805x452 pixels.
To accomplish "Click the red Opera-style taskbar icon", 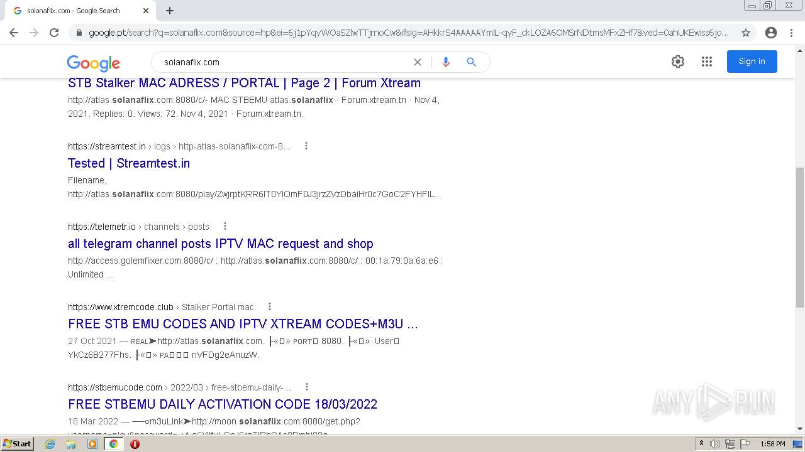I will (135, 444).
